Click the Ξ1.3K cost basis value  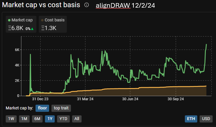point(49,28)
